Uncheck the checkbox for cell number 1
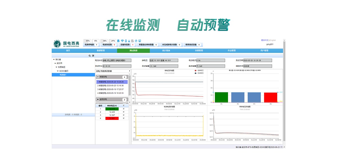Viewport: 337px width, 168px height. pos(124,109)
